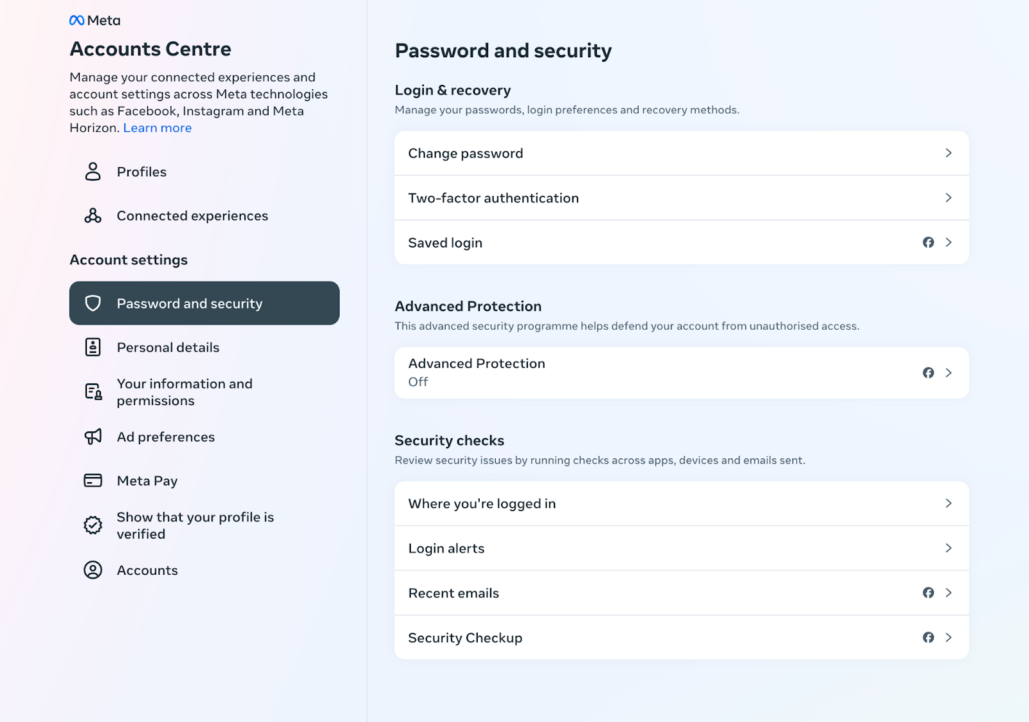Click the Where you're logged in chevron
This screenshot has height=722, width=1029.
click(948, 503)
